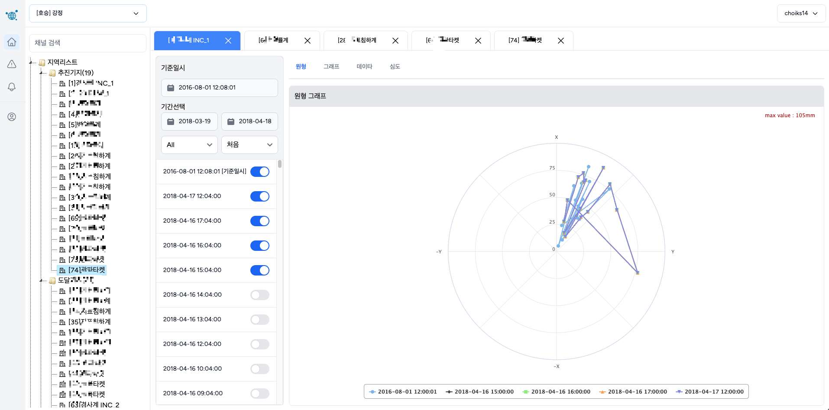829x410 pixels.
Task: Enable the 2018-04-16 12:04:00 switch
Action: [260, 344]
